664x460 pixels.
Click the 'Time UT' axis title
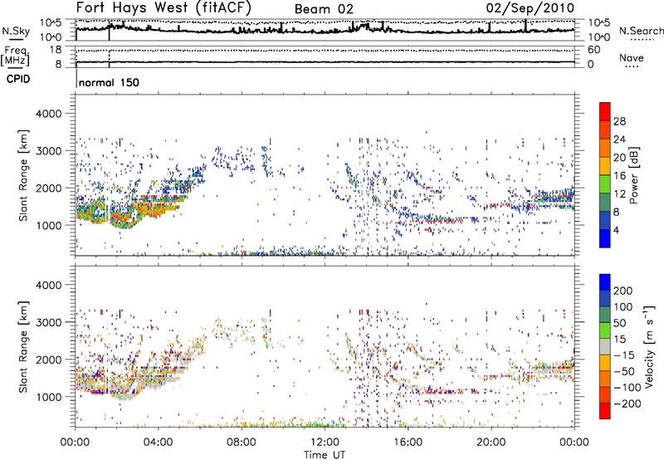click(x=325, y=454)
